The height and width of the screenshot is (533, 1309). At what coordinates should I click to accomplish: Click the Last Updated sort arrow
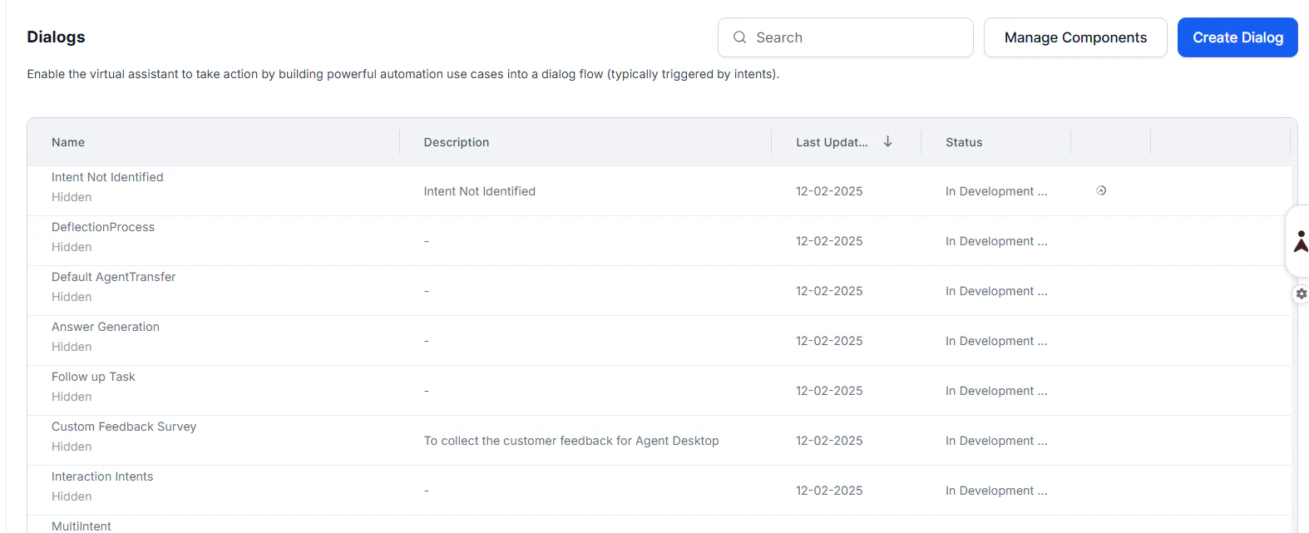click(888, 141)
